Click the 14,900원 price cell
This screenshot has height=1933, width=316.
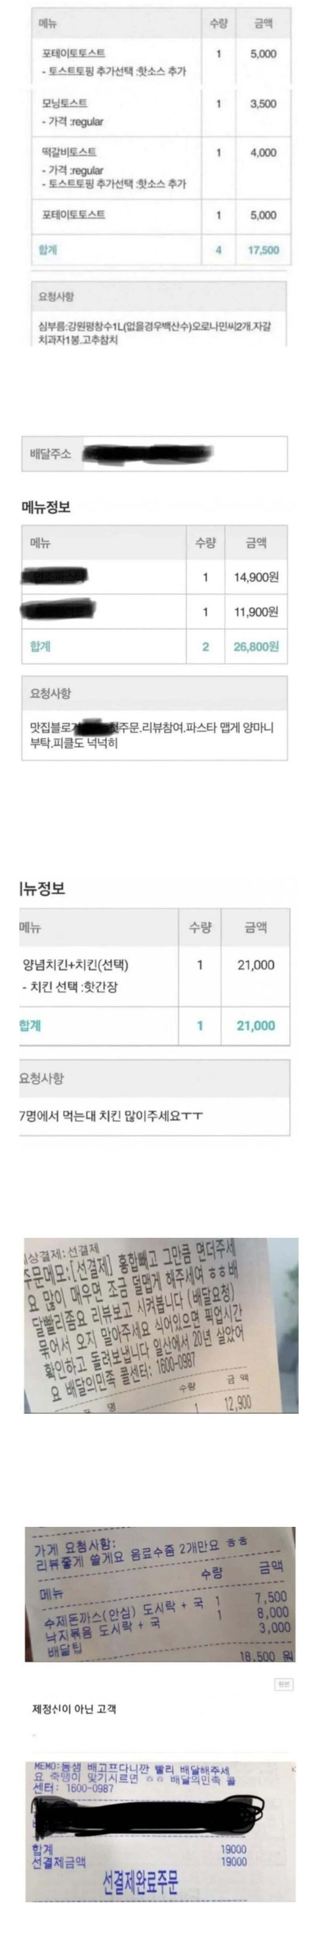tap(256, 577)
